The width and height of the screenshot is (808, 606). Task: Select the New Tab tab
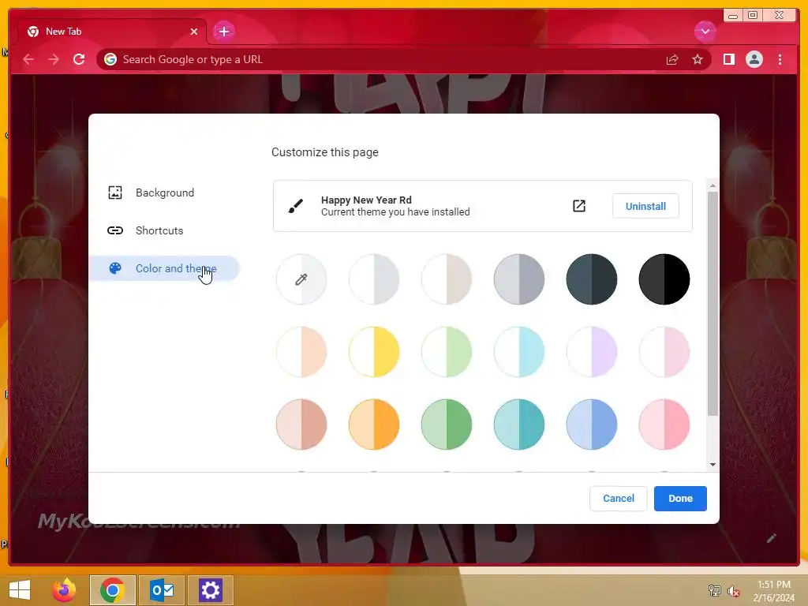pyautogui.click(x=111, y=32)
